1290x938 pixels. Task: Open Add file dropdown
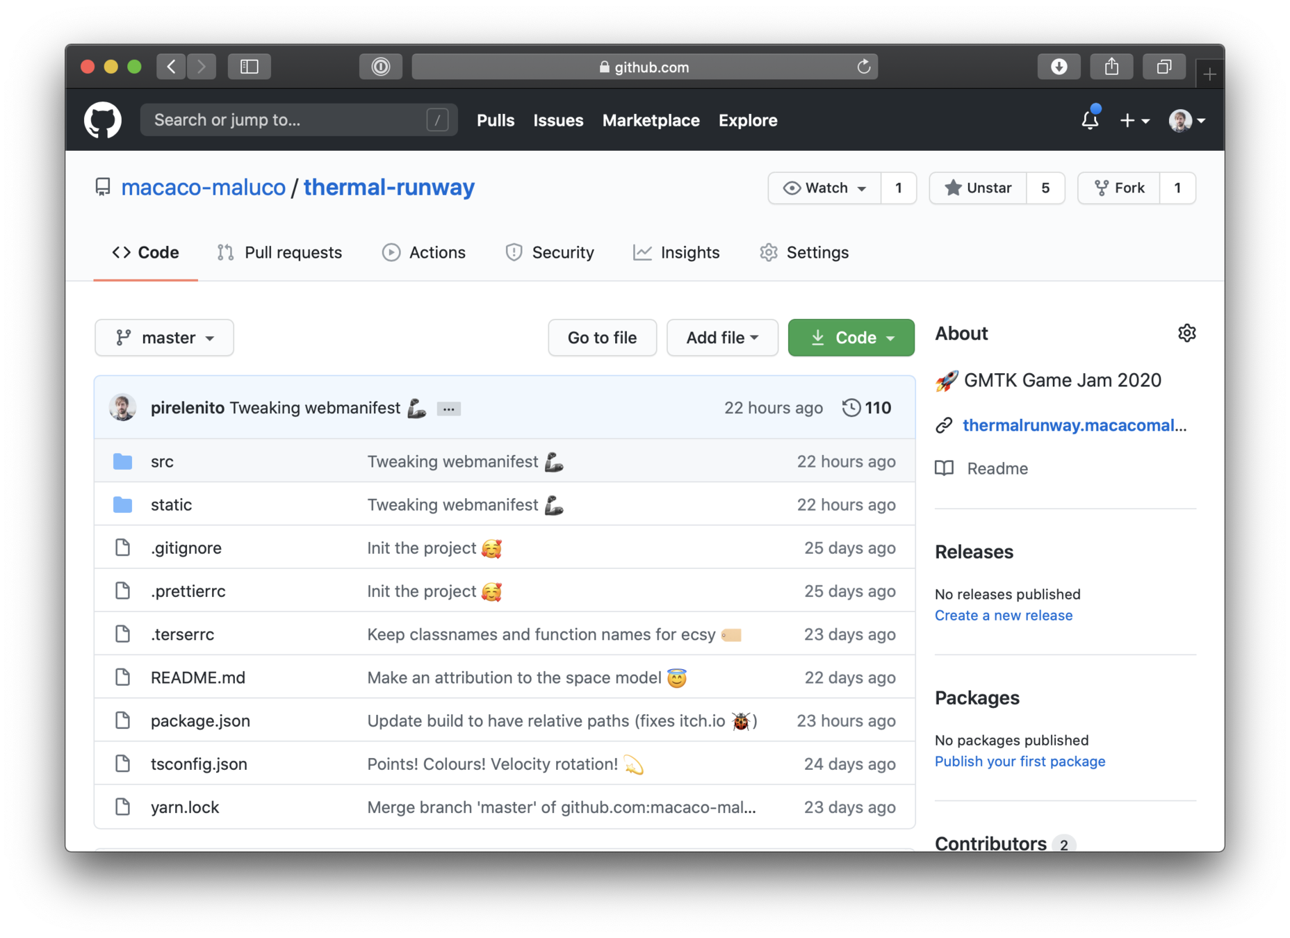[722, 338]
